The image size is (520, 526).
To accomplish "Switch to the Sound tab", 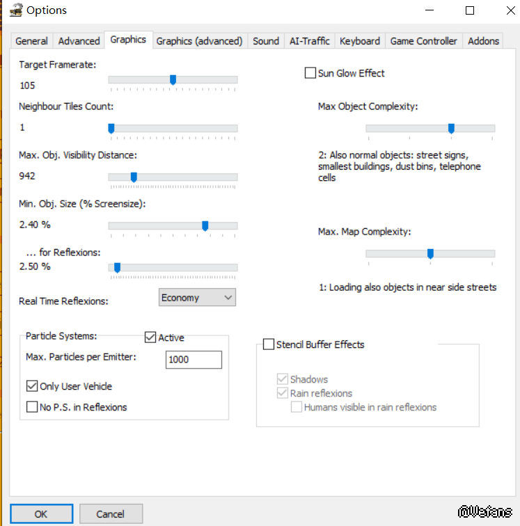I will coord(266,41).
